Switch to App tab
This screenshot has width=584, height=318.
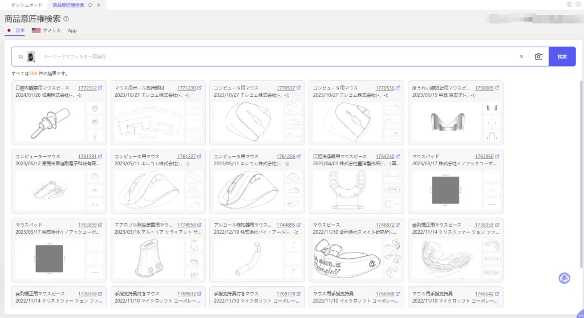[72, 31]
